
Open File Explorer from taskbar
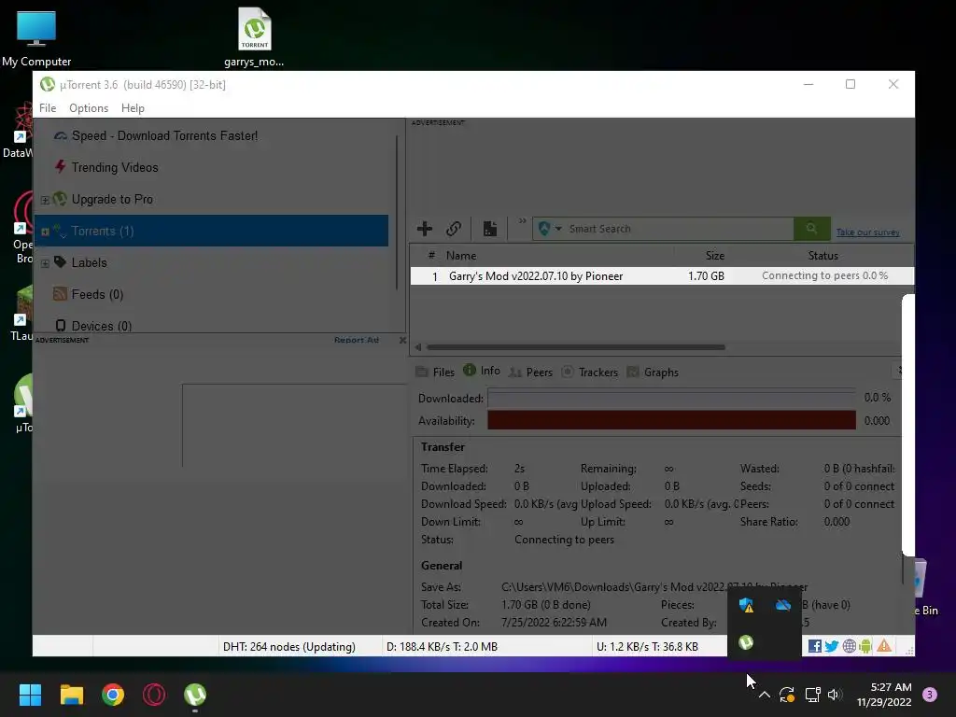pos(71,695)
